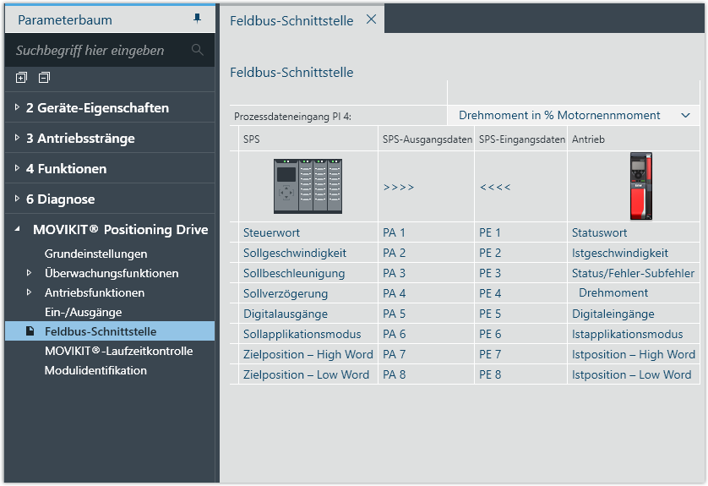
Task: Click the expand all tree icon
Action: pos(21,78)
